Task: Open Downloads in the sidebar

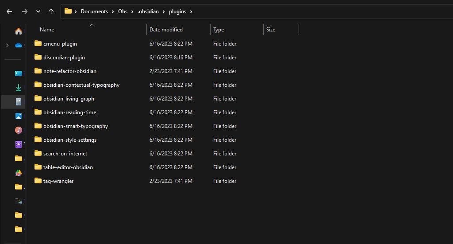Action: coord(19,88)
